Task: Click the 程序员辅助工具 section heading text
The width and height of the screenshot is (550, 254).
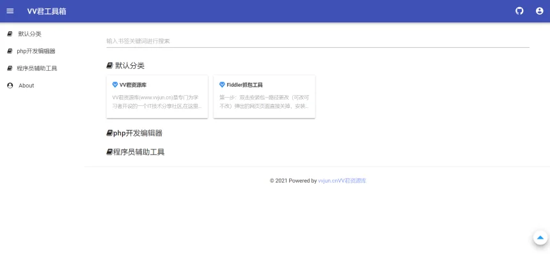Action: (139, 152)
